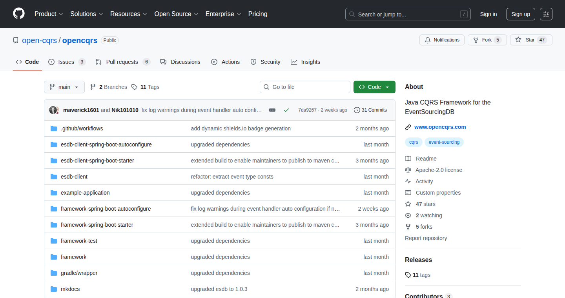Open the green Code dropdown button
Viewport: 565px width, 298px height.
[374, 87]
